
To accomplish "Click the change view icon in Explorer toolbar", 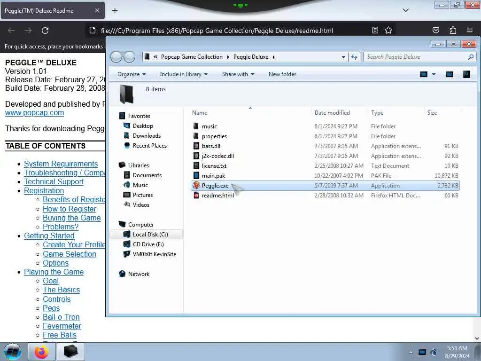I will [424, 74].
